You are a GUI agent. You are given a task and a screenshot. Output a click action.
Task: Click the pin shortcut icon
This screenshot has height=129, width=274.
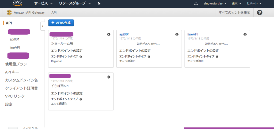99,3
